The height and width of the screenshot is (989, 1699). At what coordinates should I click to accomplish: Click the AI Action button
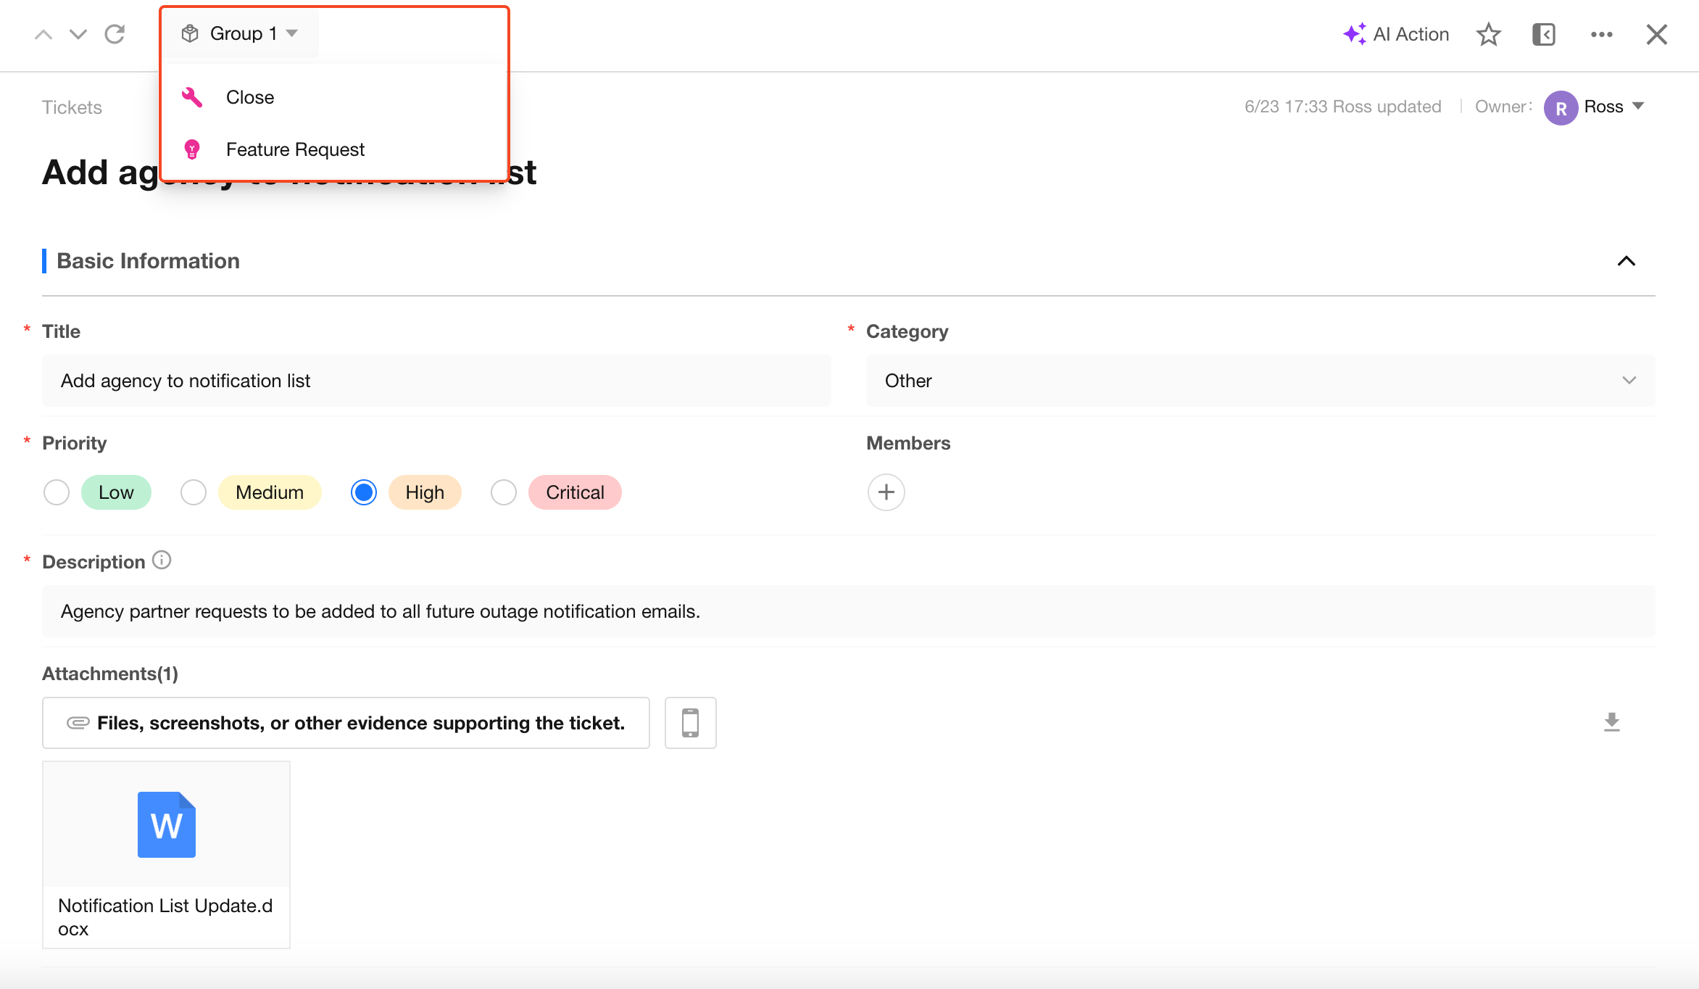(1395, 34)
